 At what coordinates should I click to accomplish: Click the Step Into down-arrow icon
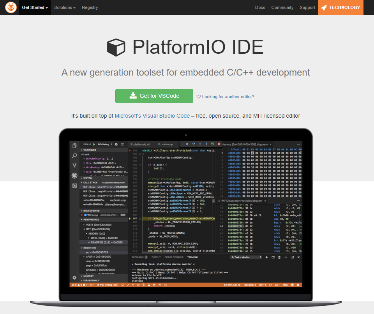200,144
